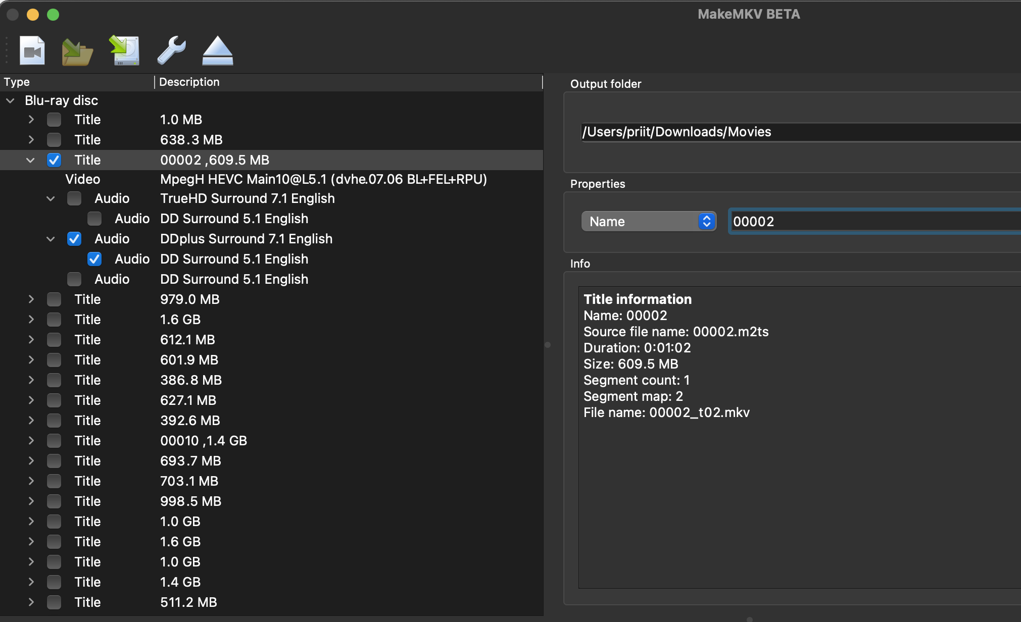Check the 693.7 MB title checkbox
This screenshot has width=1021, height=622.
click(x=54, y=461)
